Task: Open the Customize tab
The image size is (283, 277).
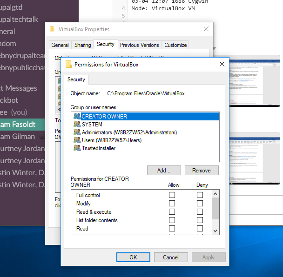Action: click(x=175, y=45)
